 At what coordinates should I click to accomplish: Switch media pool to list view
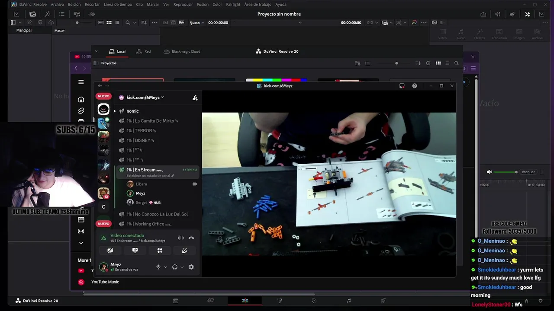pyautogui.click(x=117, y=22)
